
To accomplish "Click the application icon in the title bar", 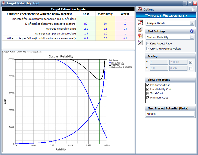I will (x=4, y=3).
